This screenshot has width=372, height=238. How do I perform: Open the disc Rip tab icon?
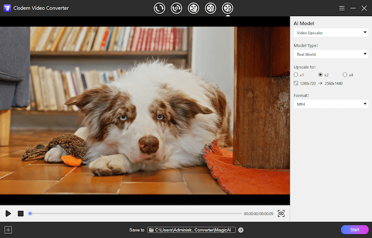pos(176,8)
